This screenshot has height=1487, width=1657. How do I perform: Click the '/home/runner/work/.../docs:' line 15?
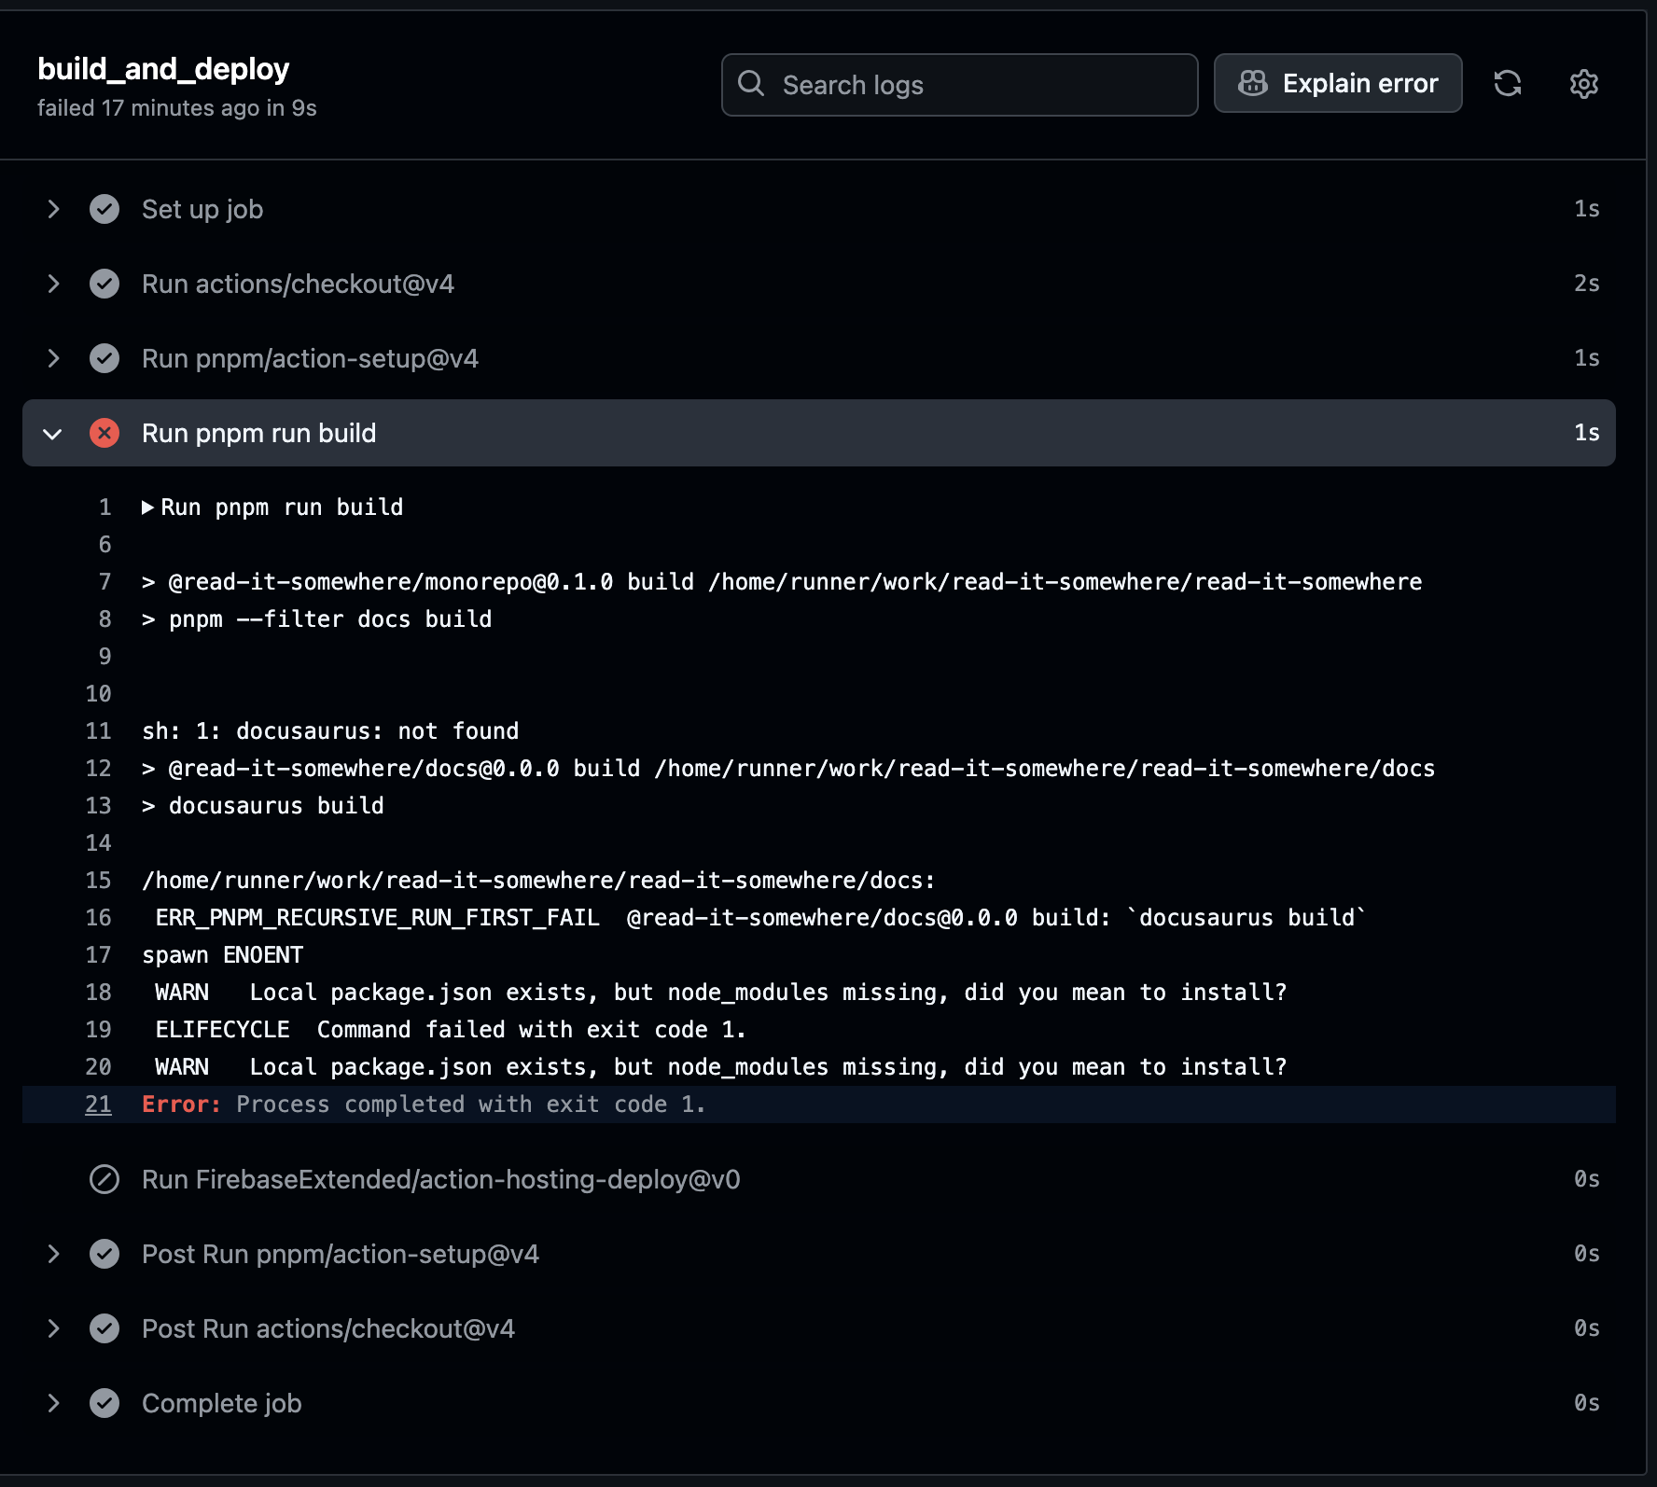pyautogui.click(x=538, y=881)
